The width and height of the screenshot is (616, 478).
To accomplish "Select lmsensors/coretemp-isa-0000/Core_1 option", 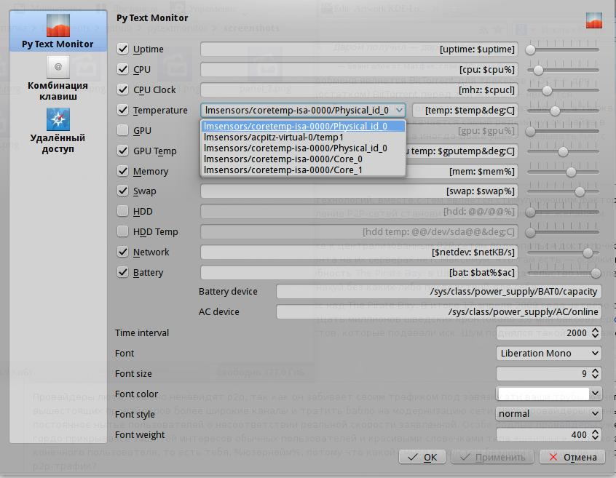I will pos(283,170).
